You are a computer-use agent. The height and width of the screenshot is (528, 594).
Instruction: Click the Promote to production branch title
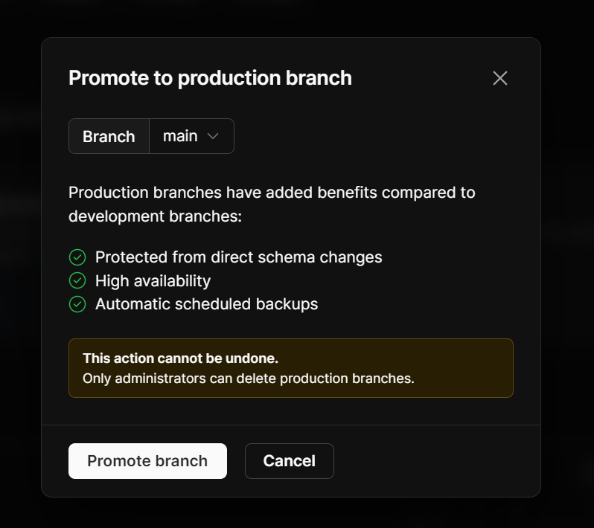point(210,78)
